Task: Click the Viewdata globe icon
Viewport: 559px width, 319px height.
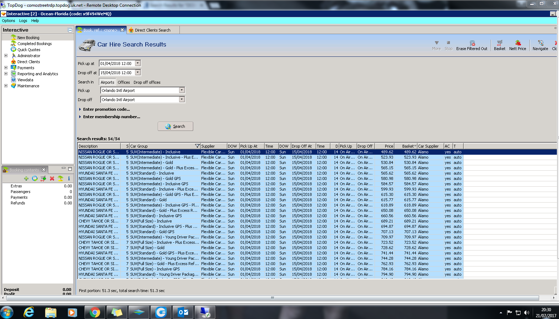Action: [14, 80]
